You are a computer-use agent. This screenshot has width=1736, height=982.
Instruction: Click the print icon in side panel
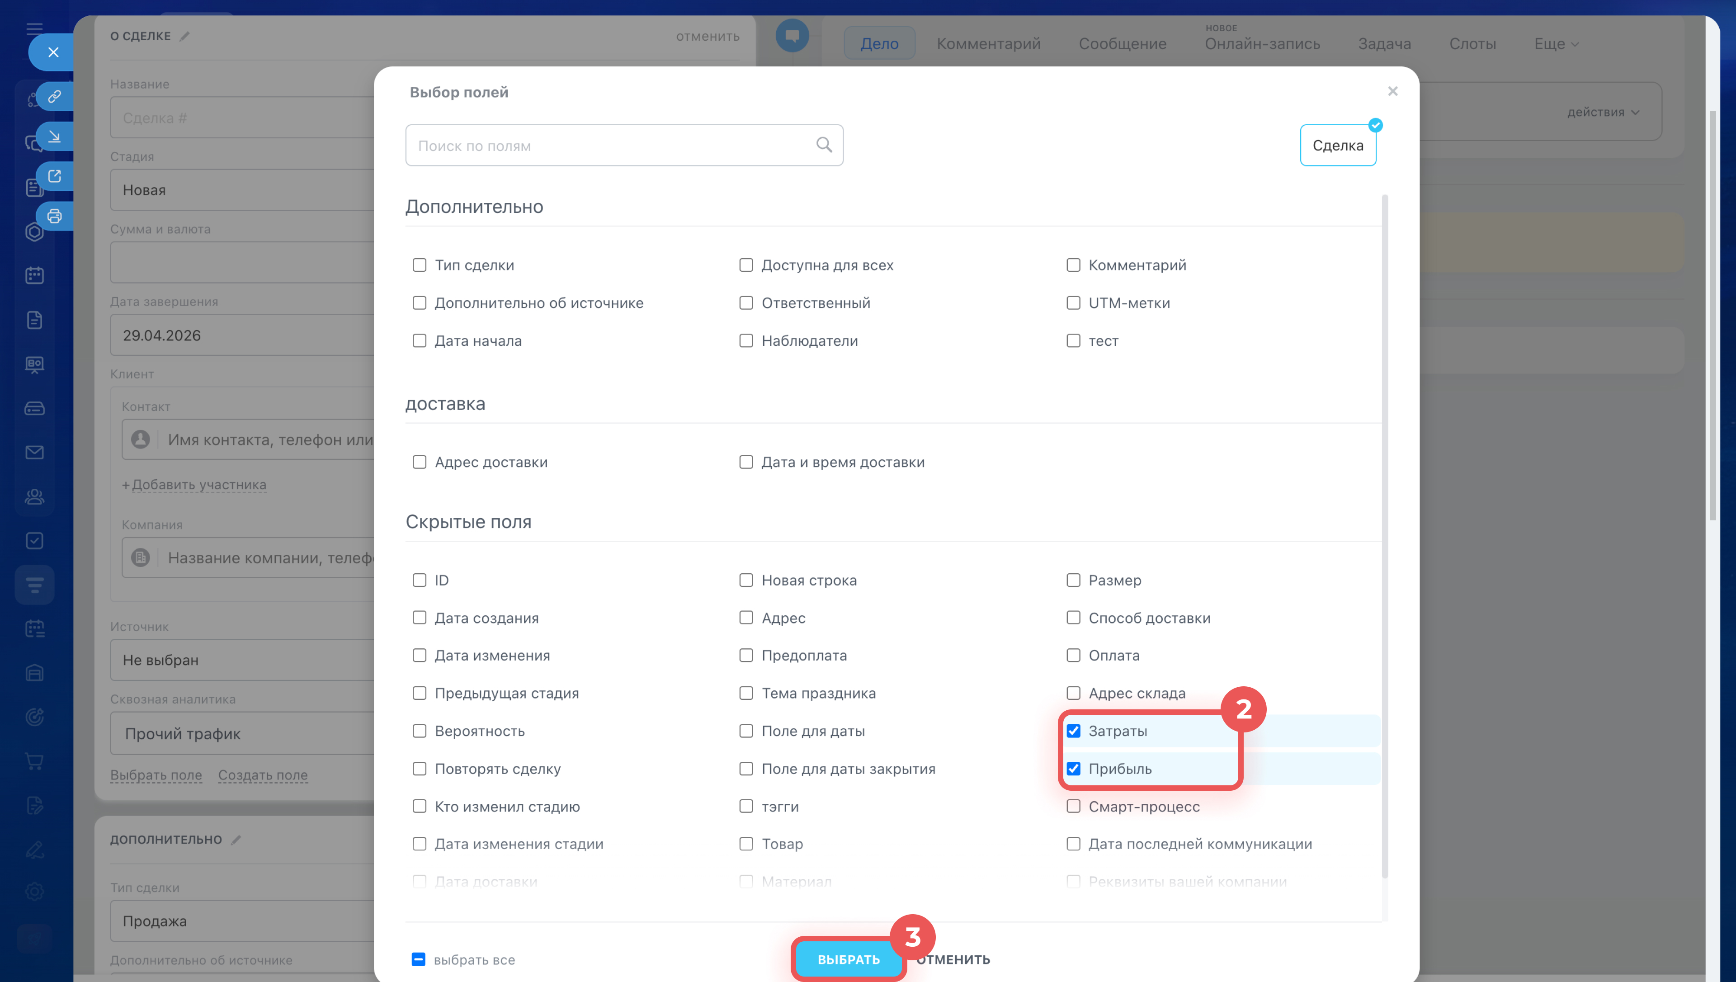click(x=55, y=217)
